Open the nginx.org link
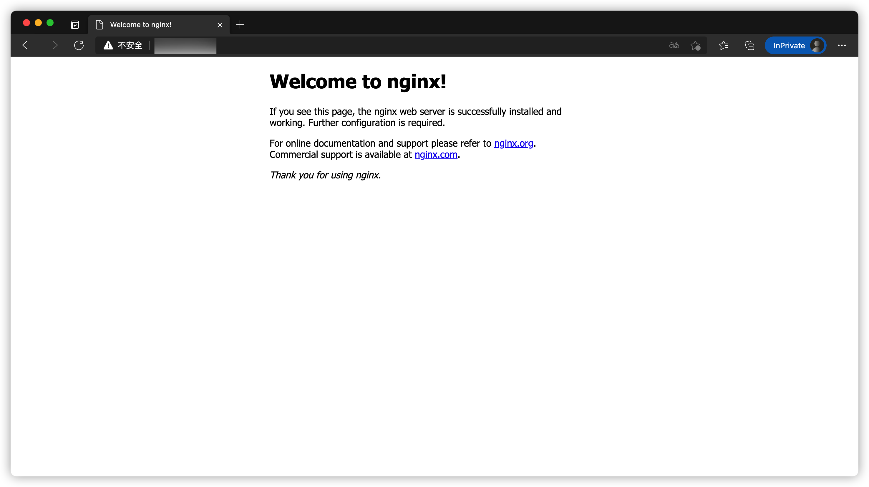 point(513,143)
